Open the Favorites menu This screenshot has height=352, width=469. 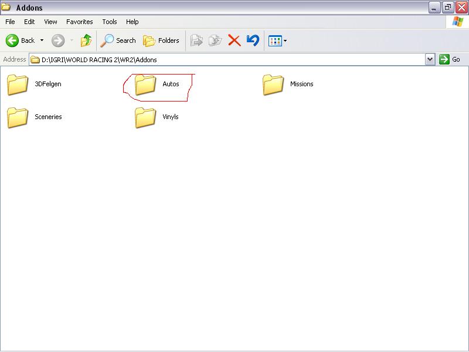(79, 22)
